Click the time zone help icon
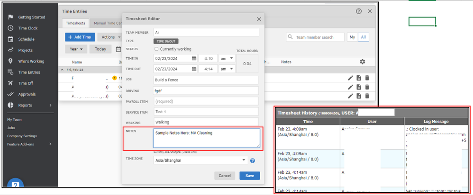This screenshot has width=473, height=195. [x=253, y=160]
